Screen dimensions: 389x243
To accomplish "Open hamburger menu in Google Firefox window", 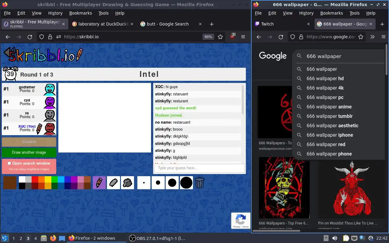I will pyautogui.click(x=383, y=37).
